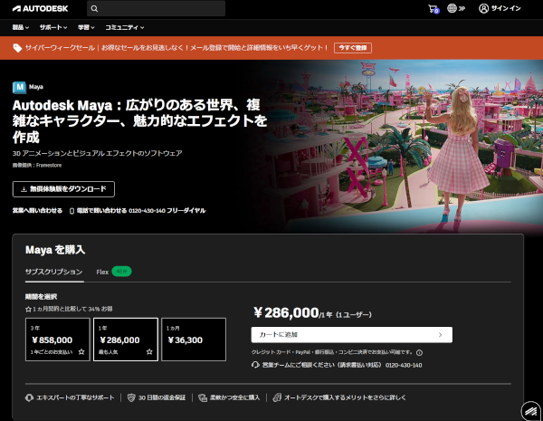Click オートデスクで購入するメリットをさらに詳しく link
Viewport: 543px width, 421px height.
[x=339, y=397]
